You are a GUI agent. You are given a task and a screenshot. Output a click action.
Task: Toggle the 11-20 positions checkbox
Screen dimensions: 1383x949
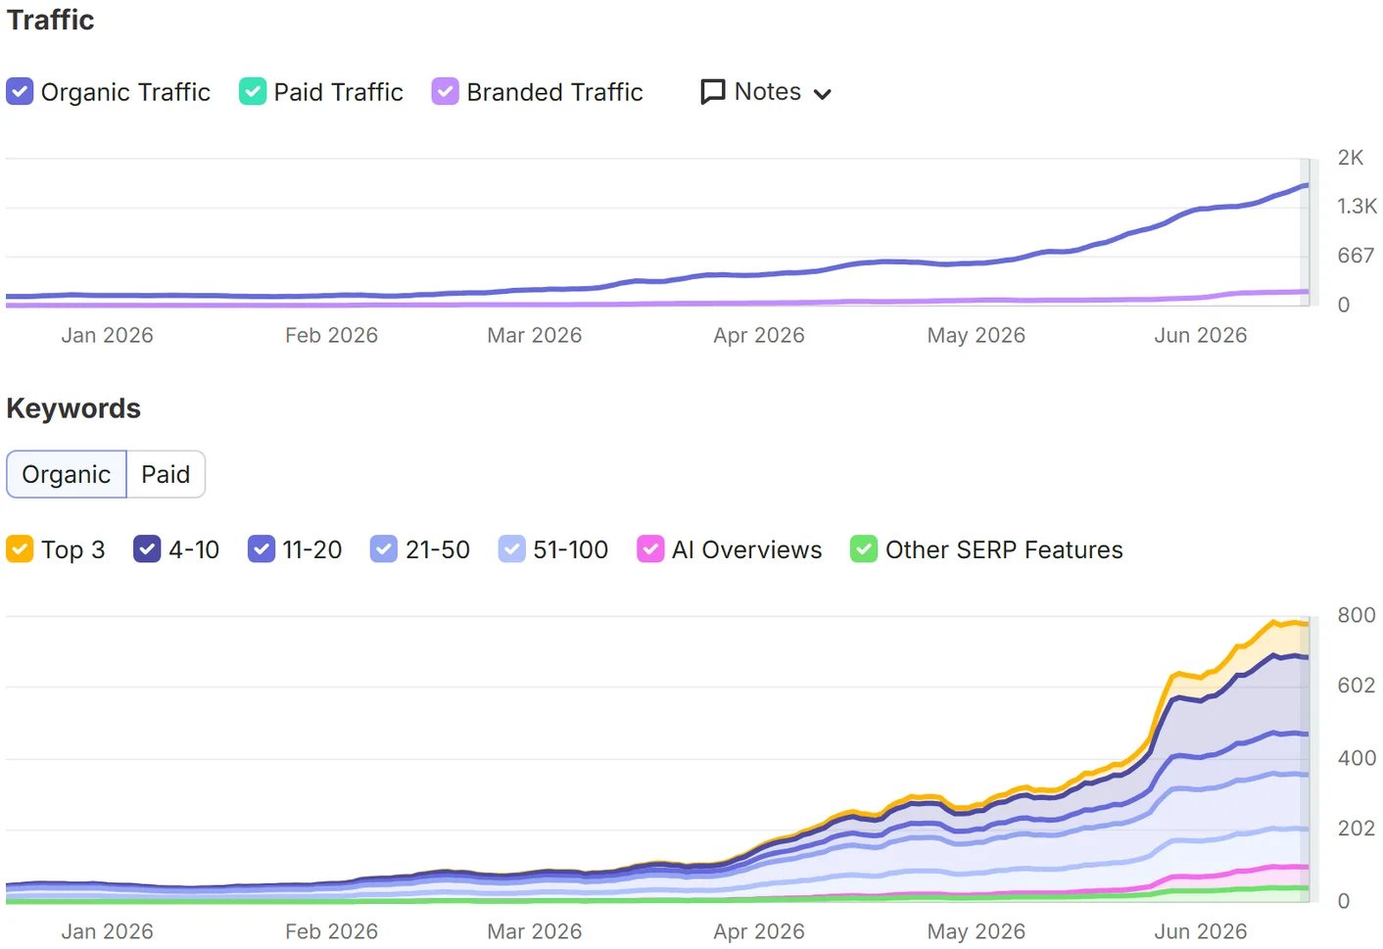262,549
